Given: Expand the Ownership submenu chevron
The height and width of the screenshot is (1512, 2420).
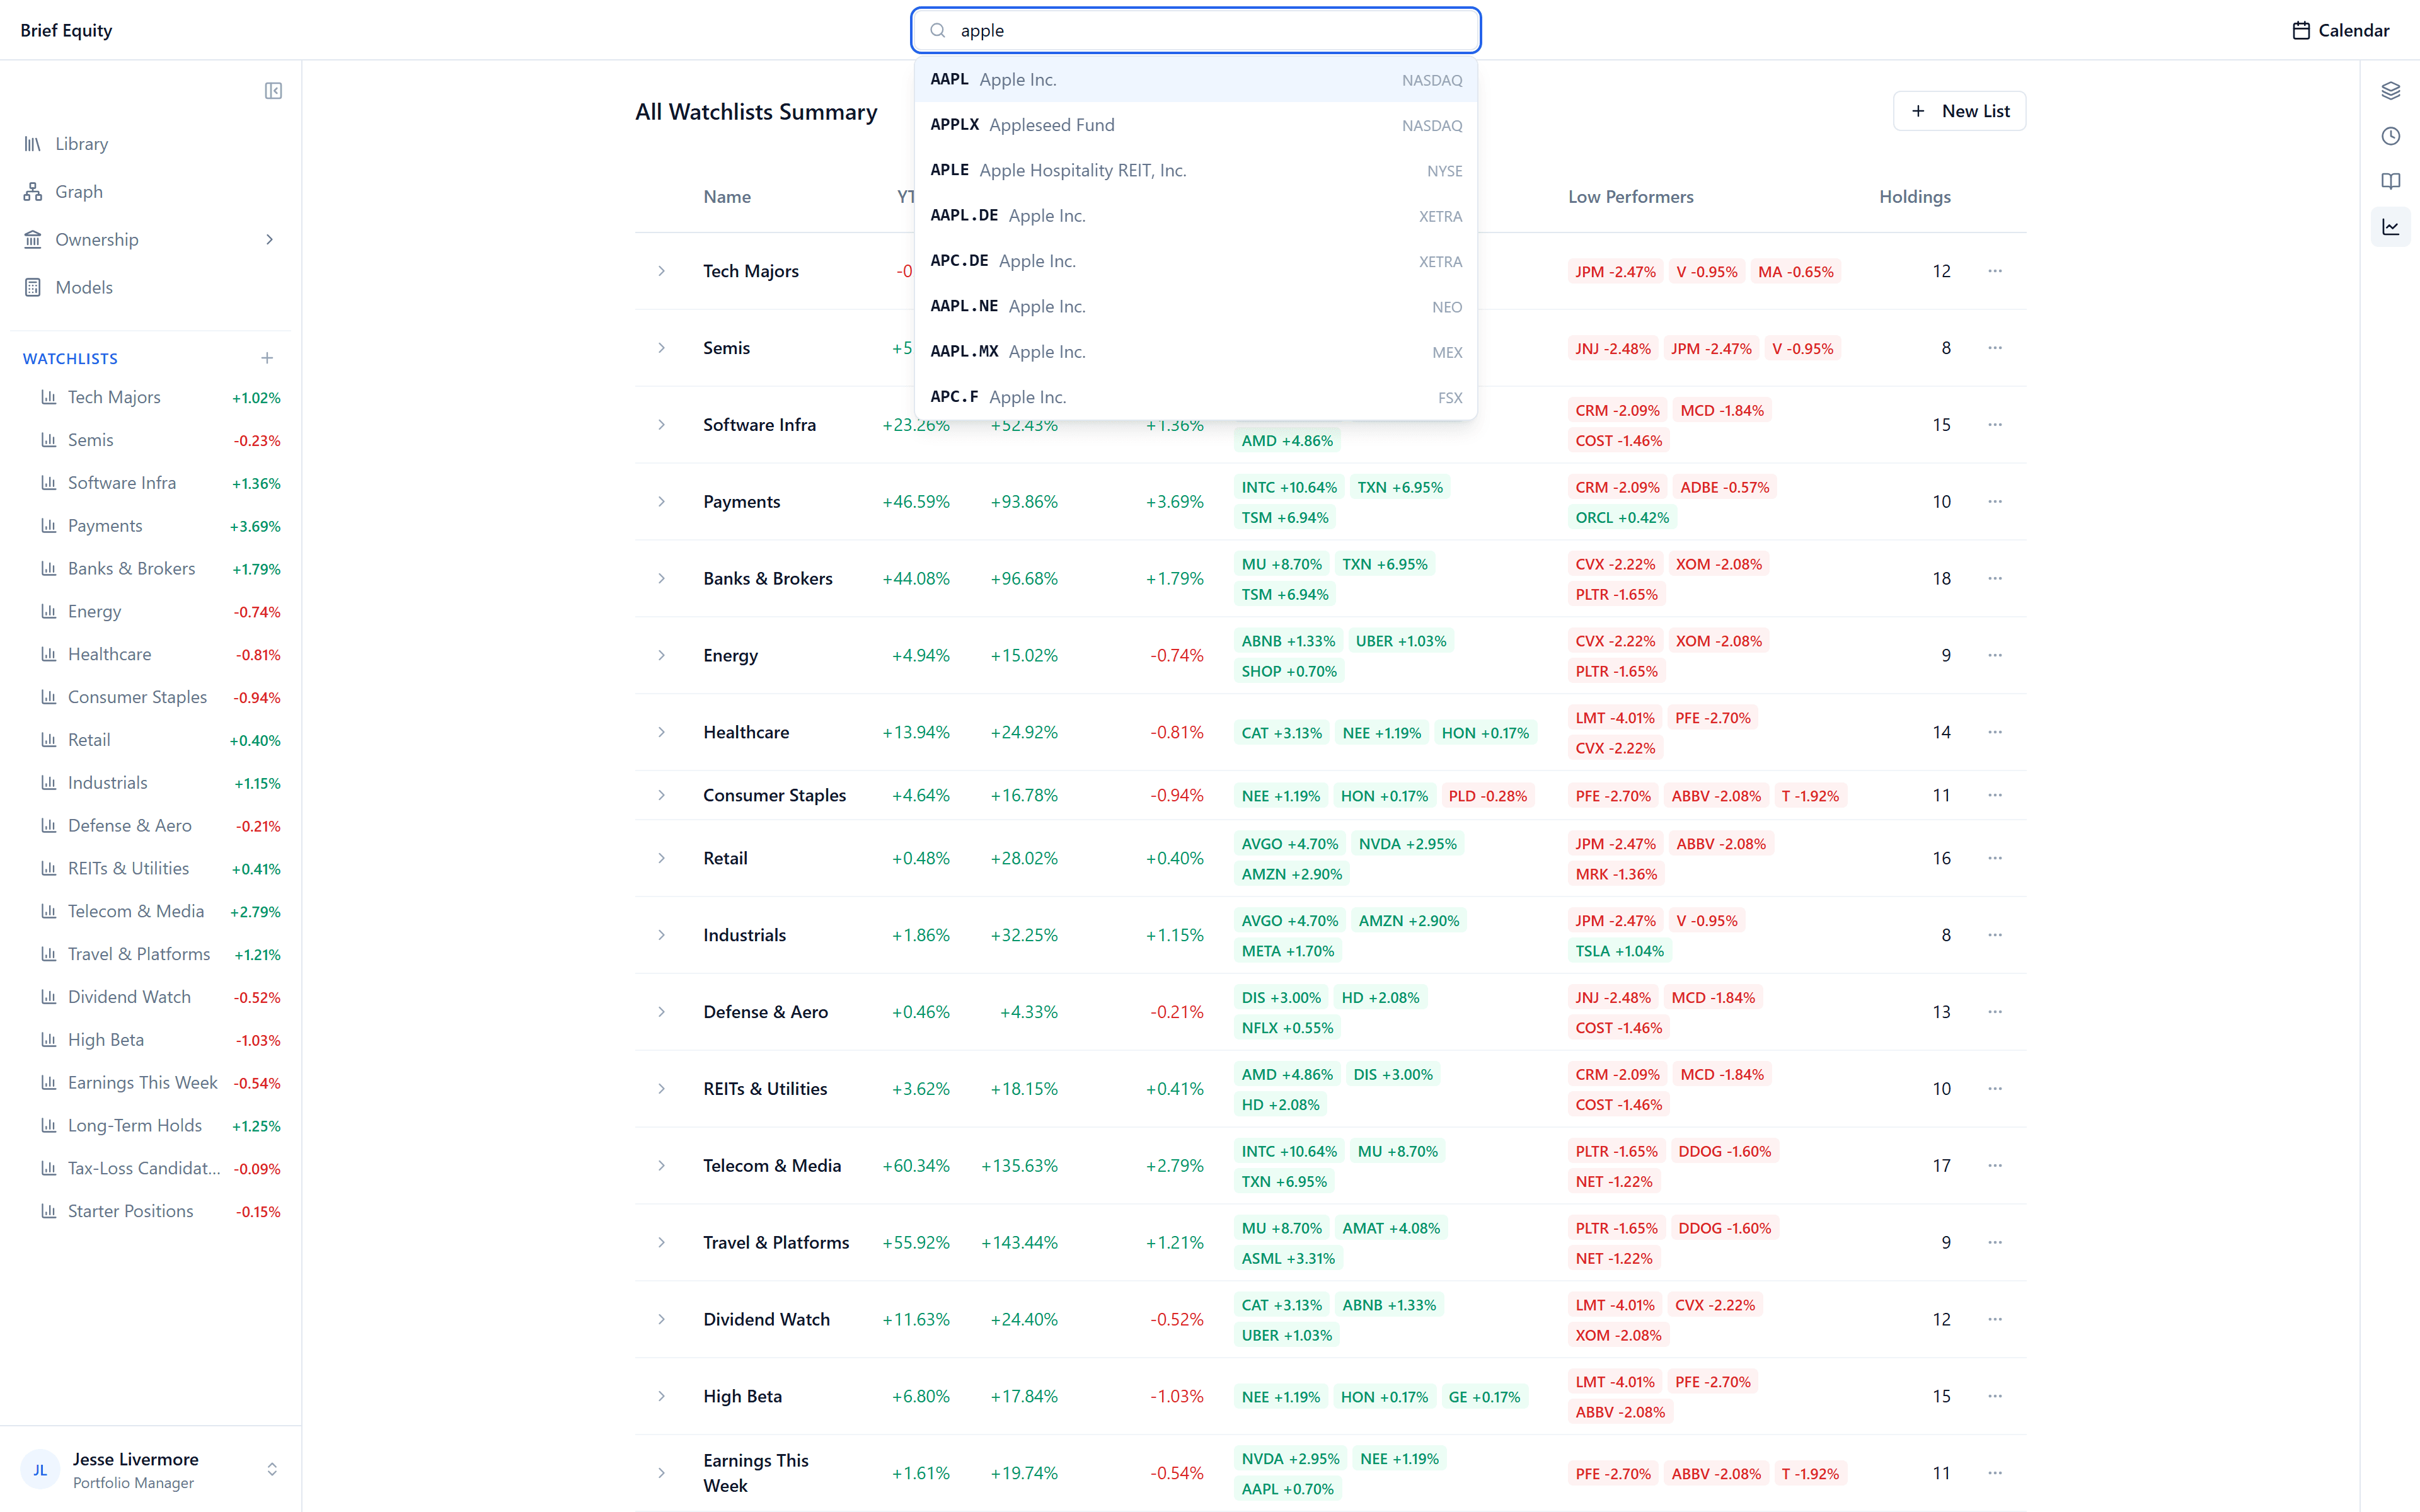Looking at the screenshot, I should pos(269,240).
